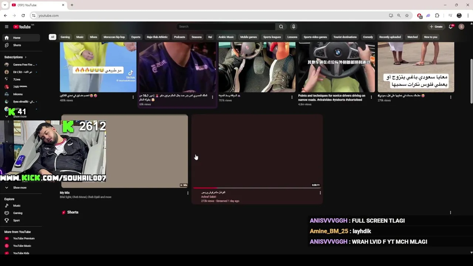Select the Raja Club Athletic chip
473x266 pixels.
(157, 37)
